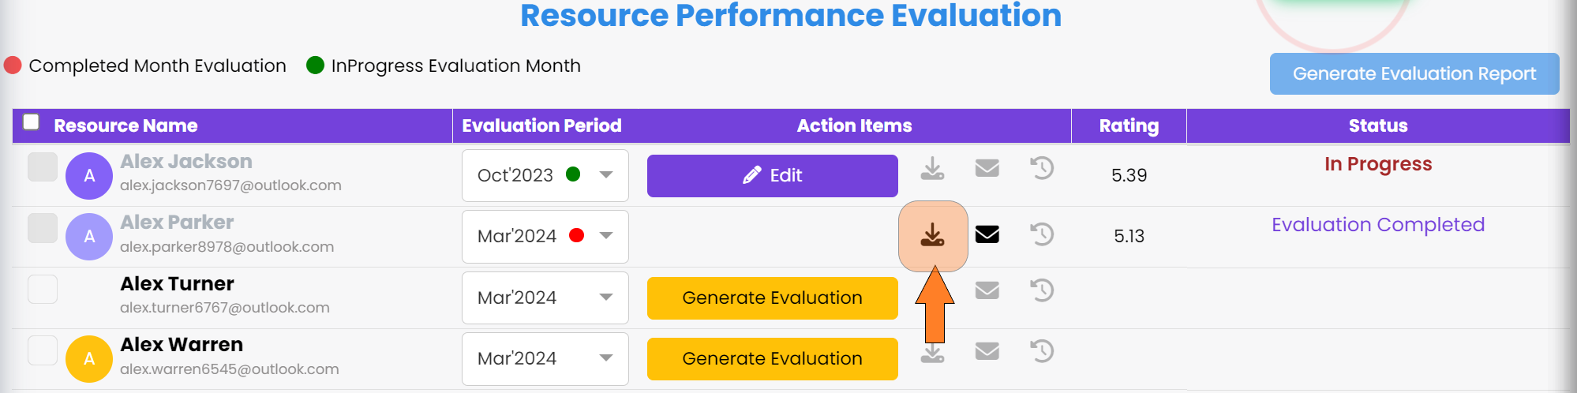
Task: Expand Alex Turner's evaluation period dropdown
Action: coord(545,298)
